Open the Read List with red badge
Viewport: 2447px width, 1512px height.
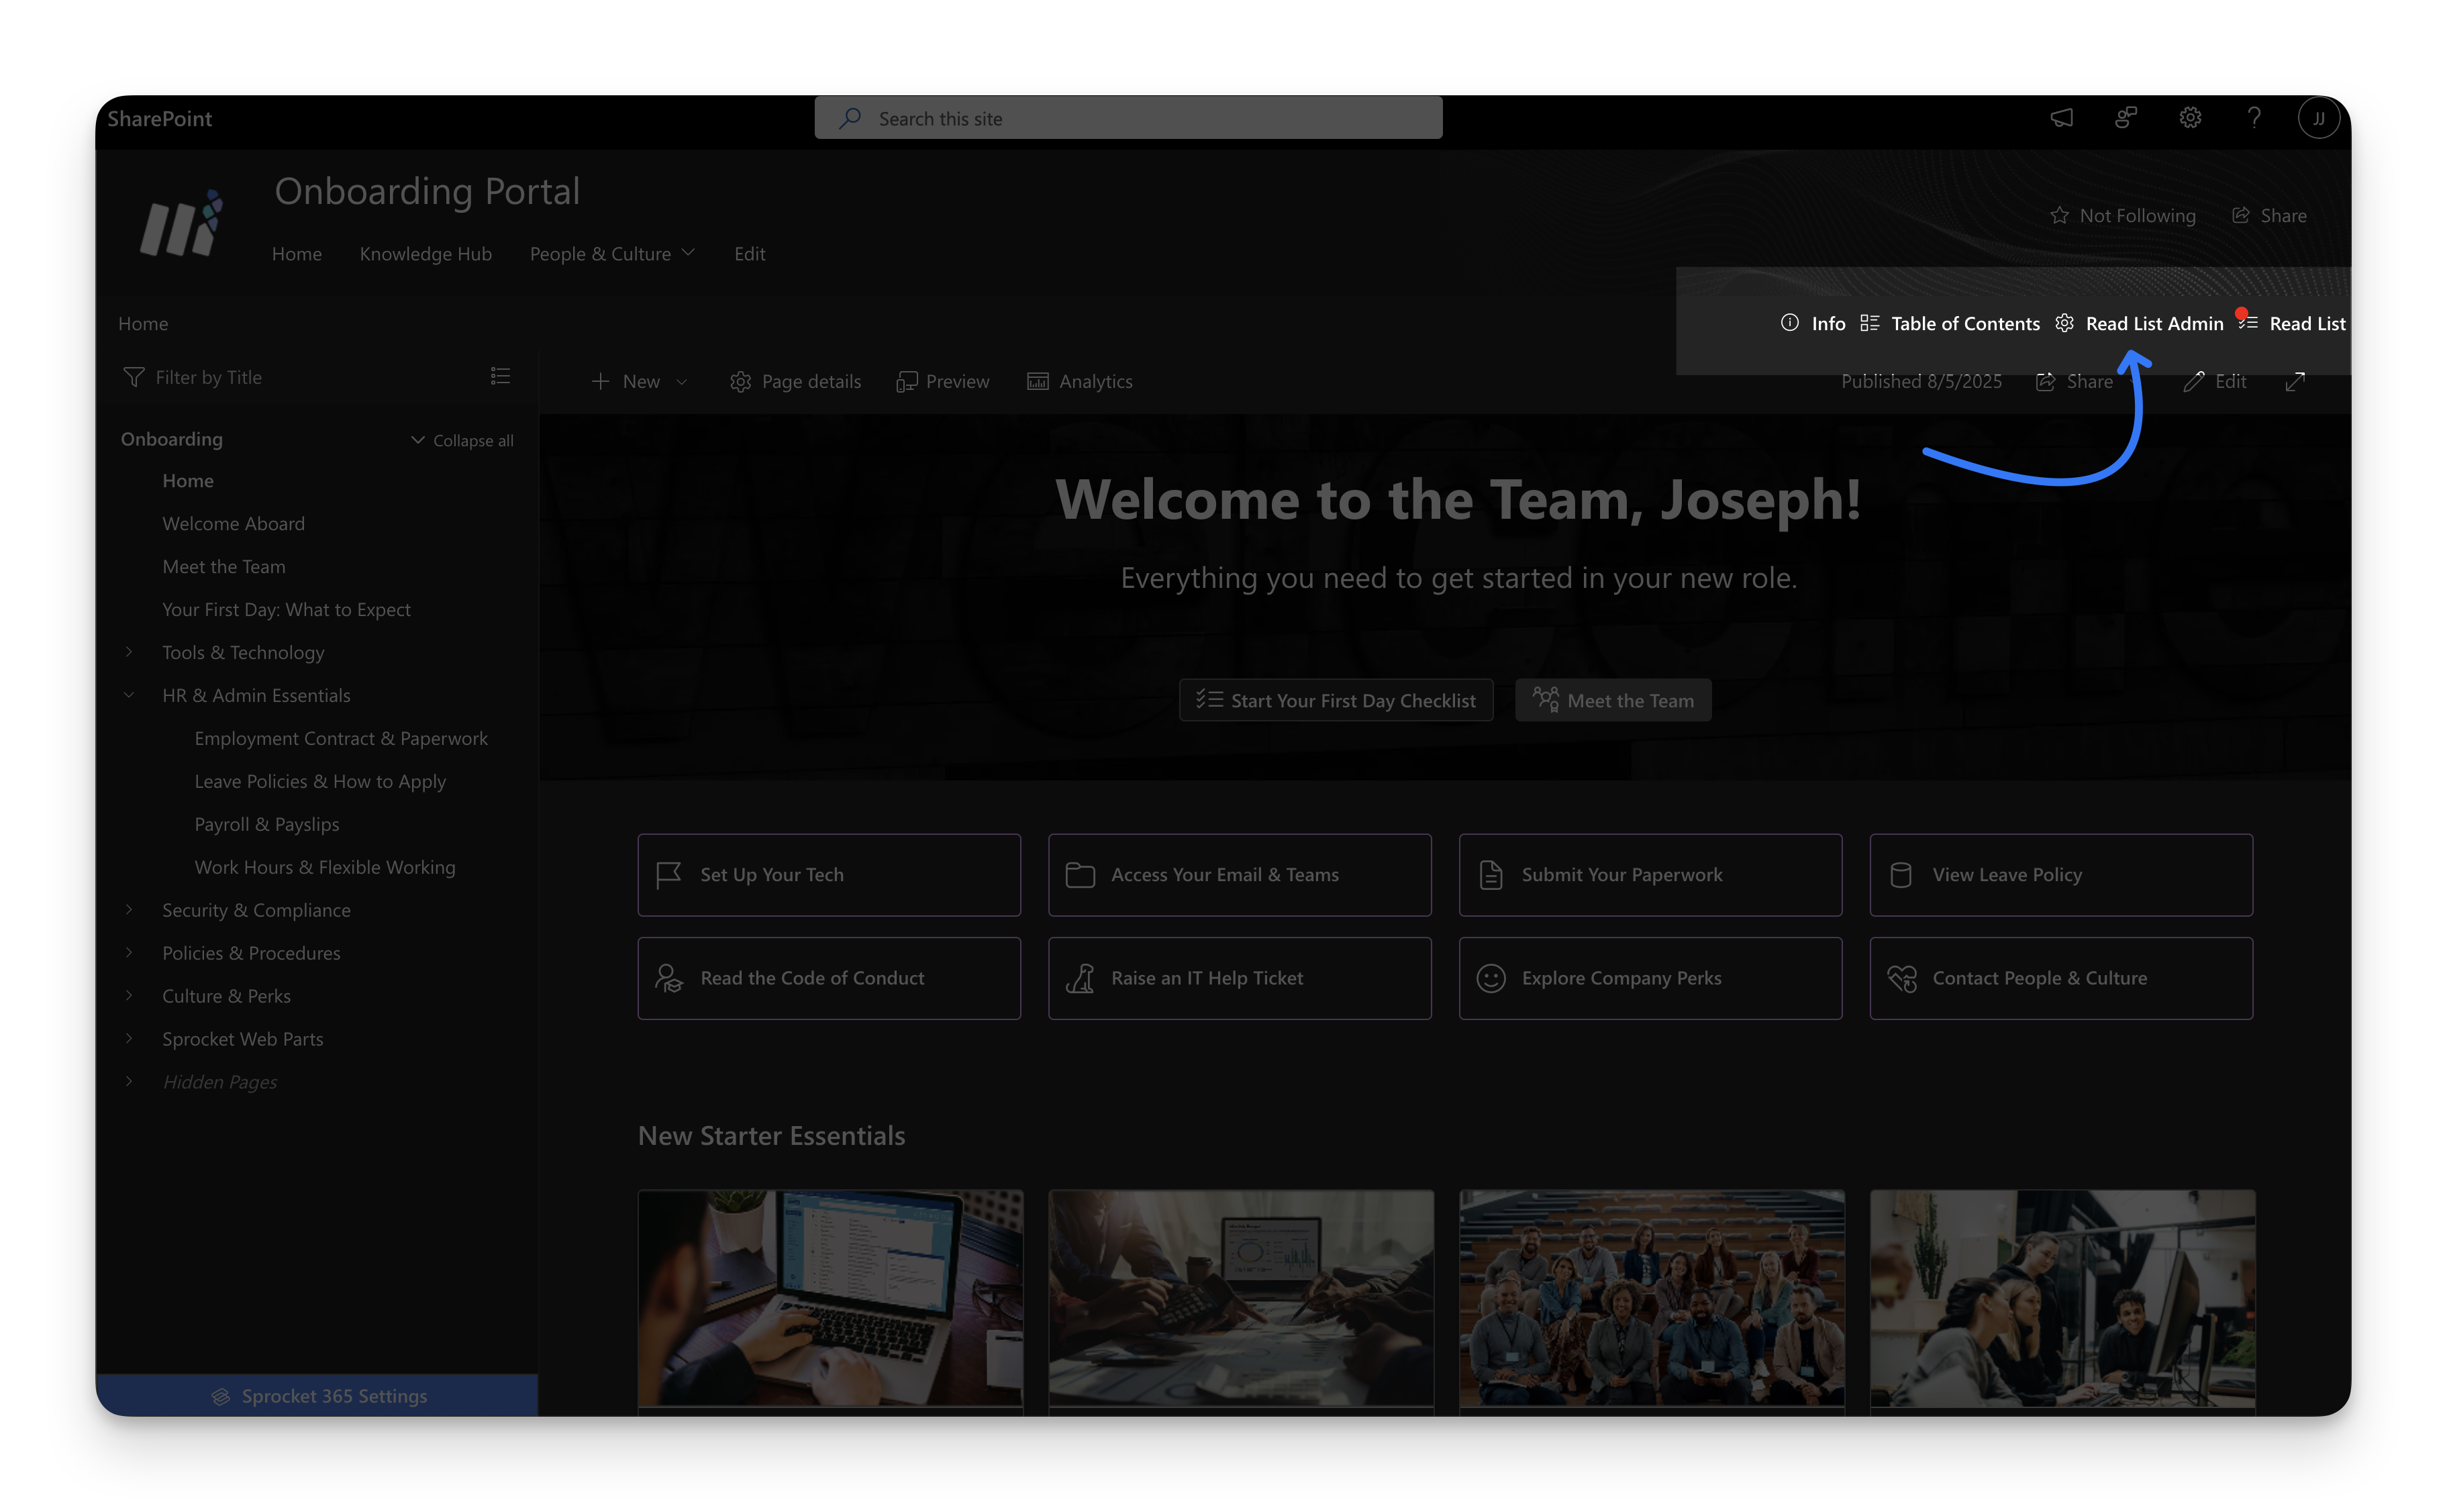coord(2294,323)
